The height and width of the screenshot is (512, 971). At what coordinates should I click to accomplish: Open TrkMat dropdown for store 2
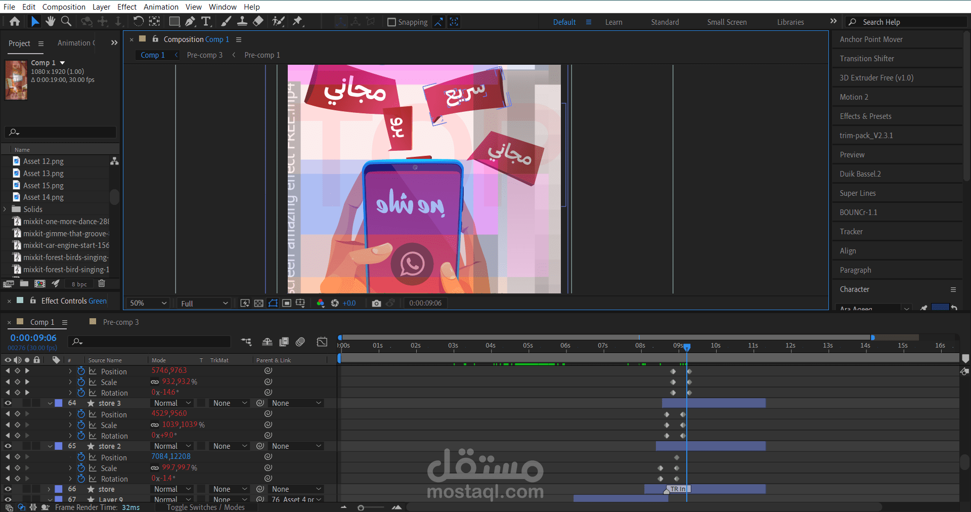tap(230, 446)
